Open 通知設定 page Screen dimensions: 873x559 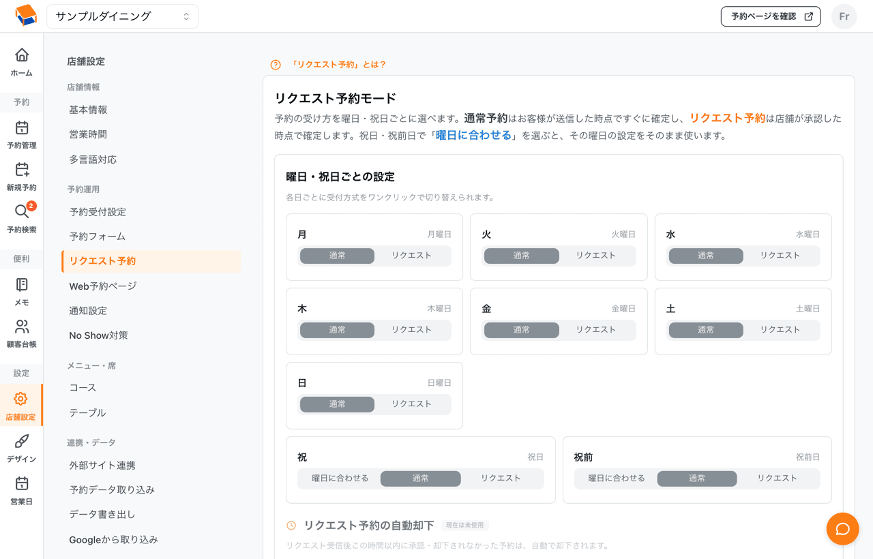[x=151, y=311]
